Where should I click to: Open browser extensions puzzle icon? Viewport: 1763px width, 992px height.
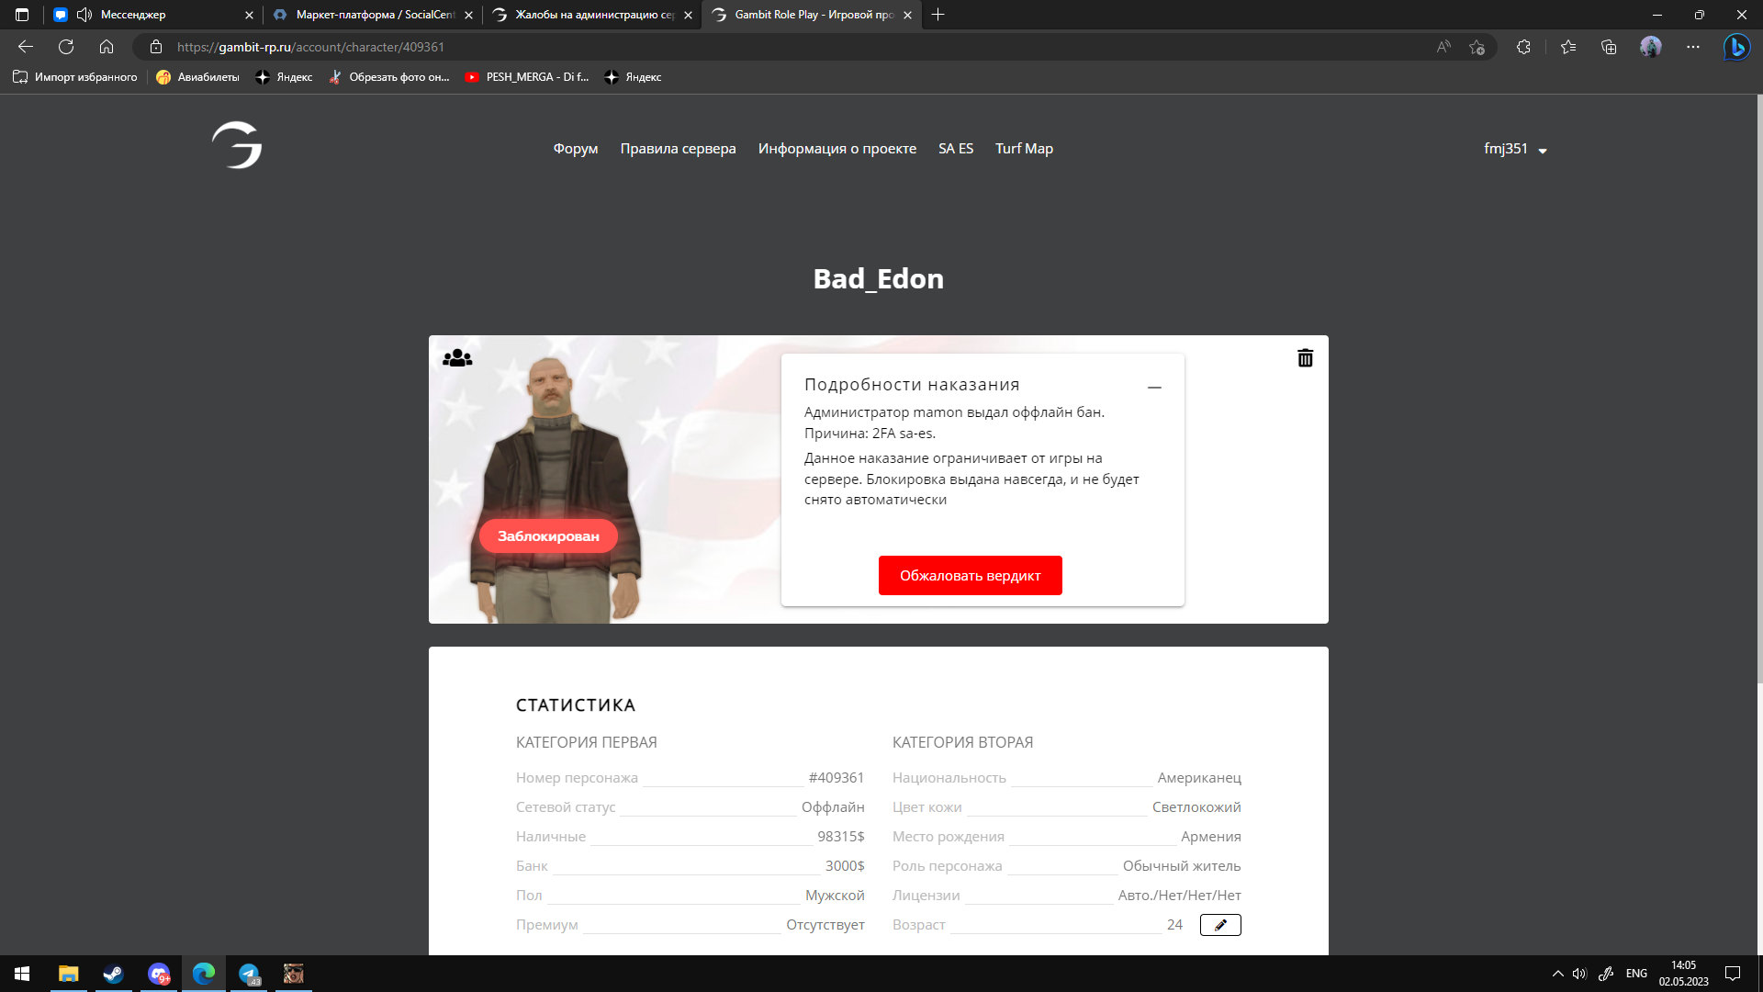(x=1523, y=47)
